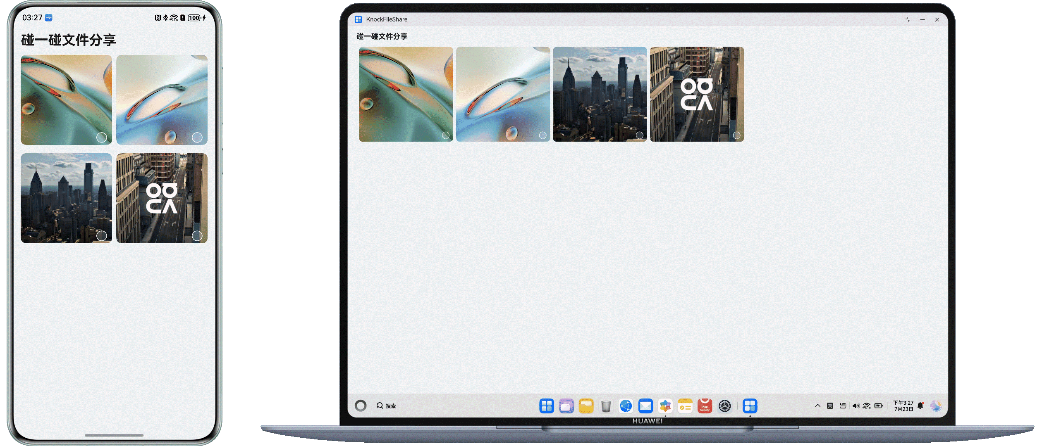Image resolution: width=1042 pixels, height=446 pixels.
Task: Select the city skyline image checkbox on laptop
Action: 639,135
